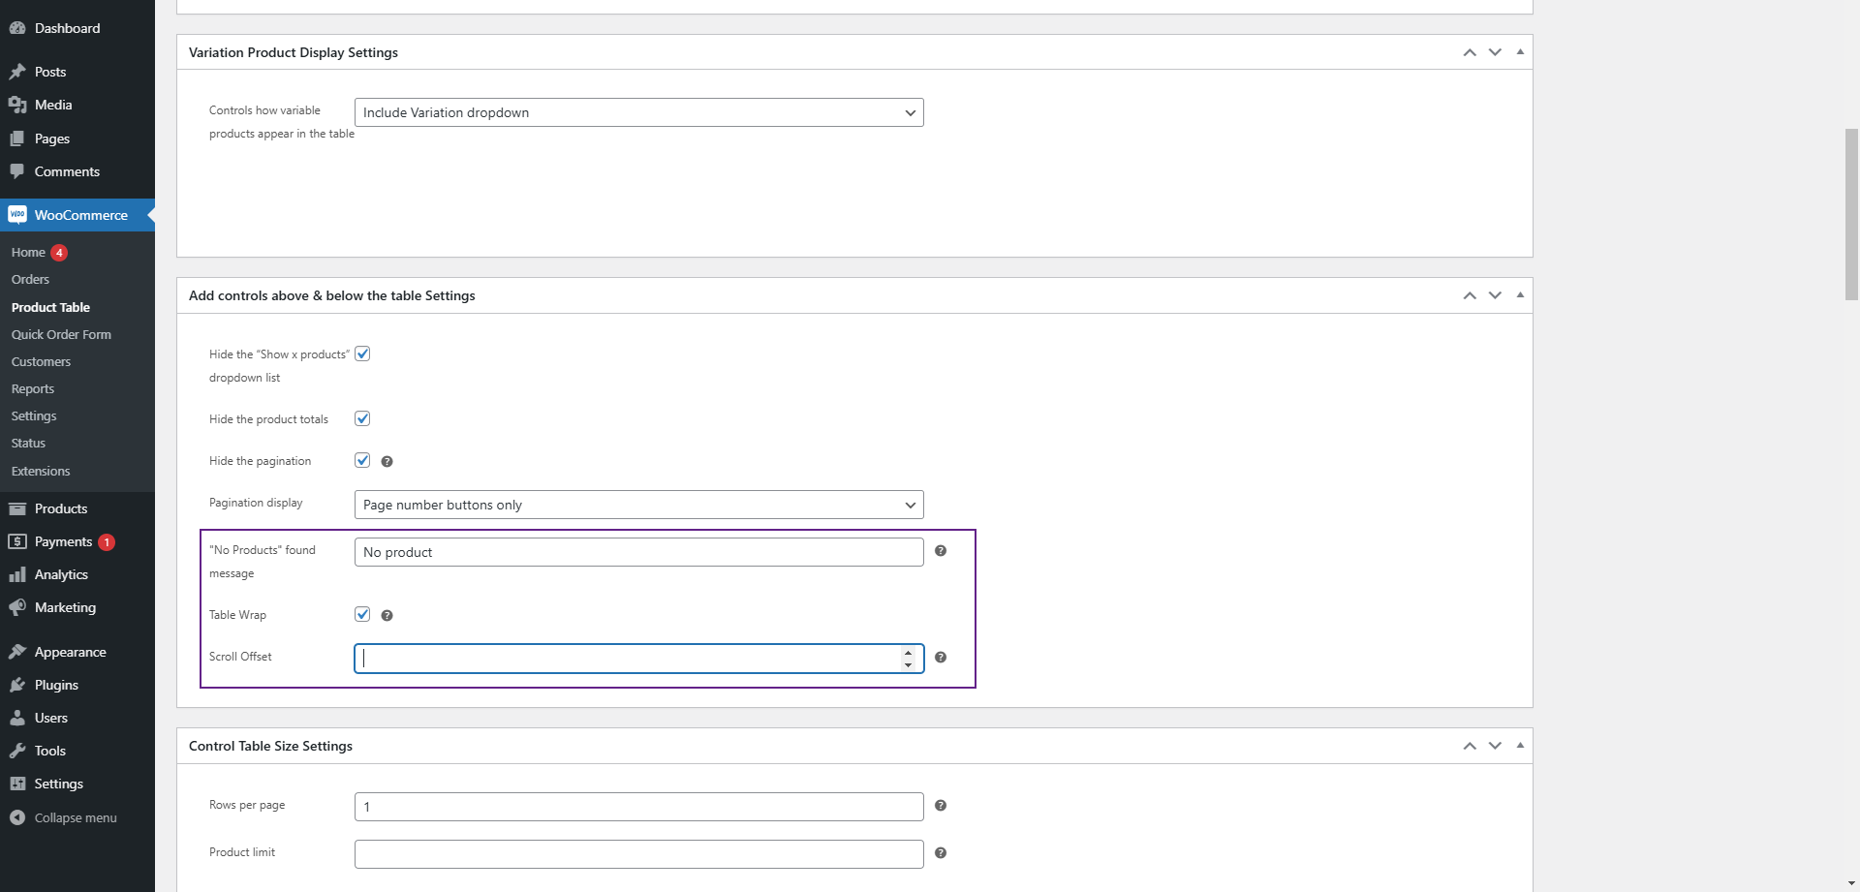Click the Payments dollar icon

tap(17, 541)
